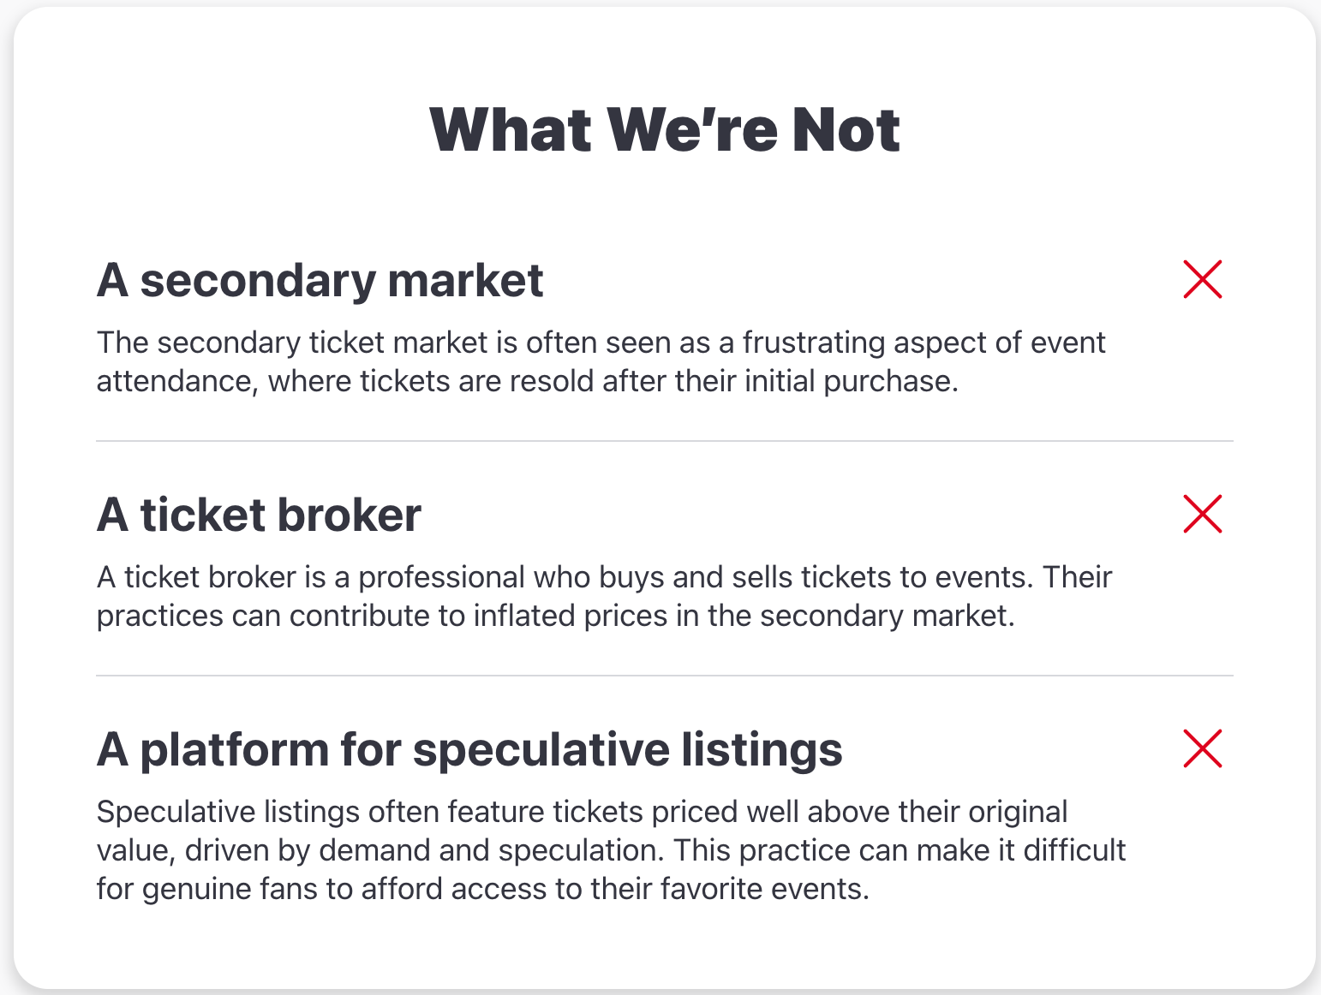Click the line starting "practices can contribute"
This screenshot has height=995, width=1321.
pyautogui.click(x=555, y=616)
